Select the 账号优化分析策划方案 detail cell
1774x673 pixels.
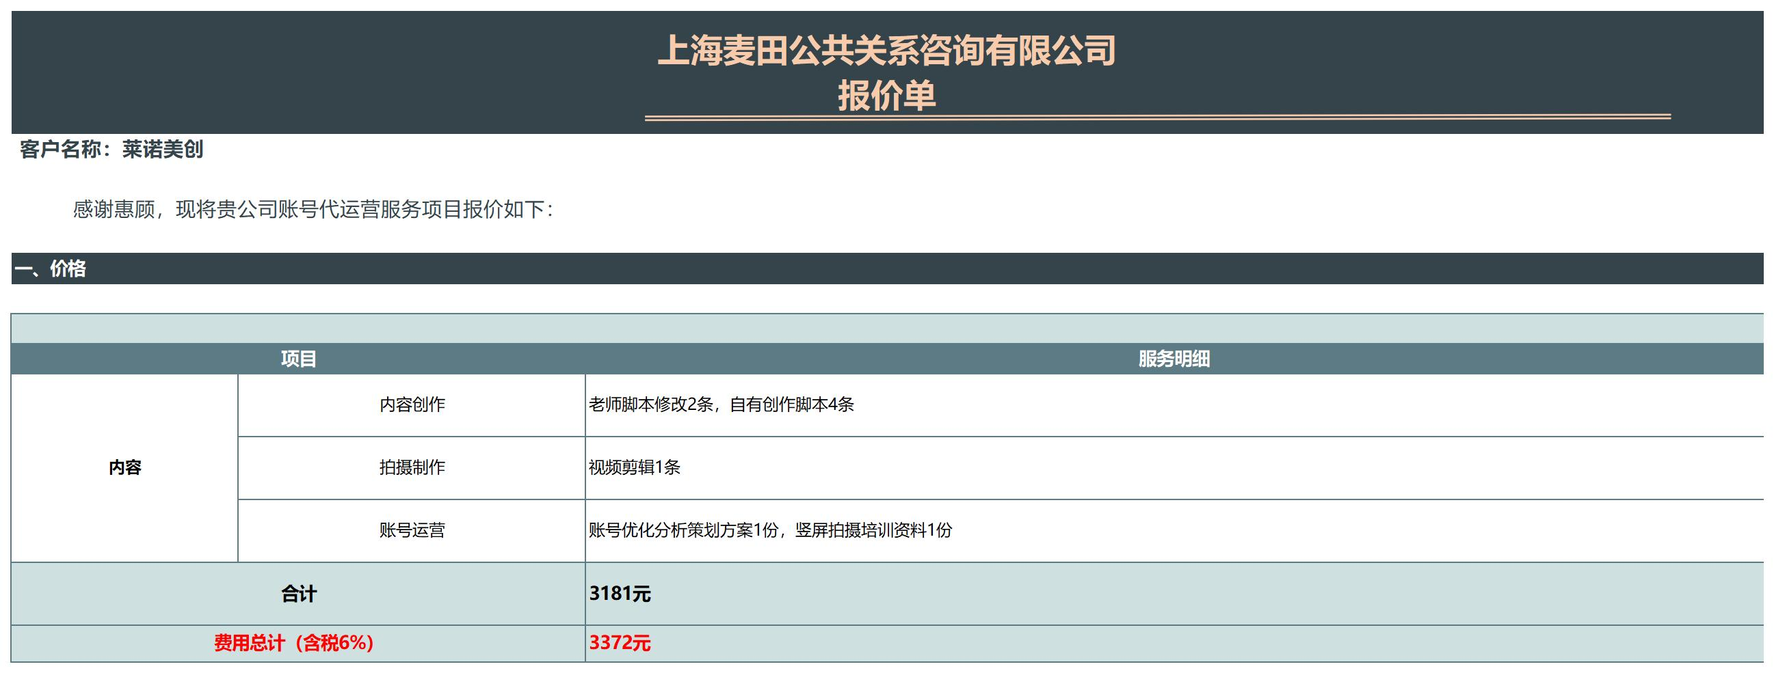[770, 530]
